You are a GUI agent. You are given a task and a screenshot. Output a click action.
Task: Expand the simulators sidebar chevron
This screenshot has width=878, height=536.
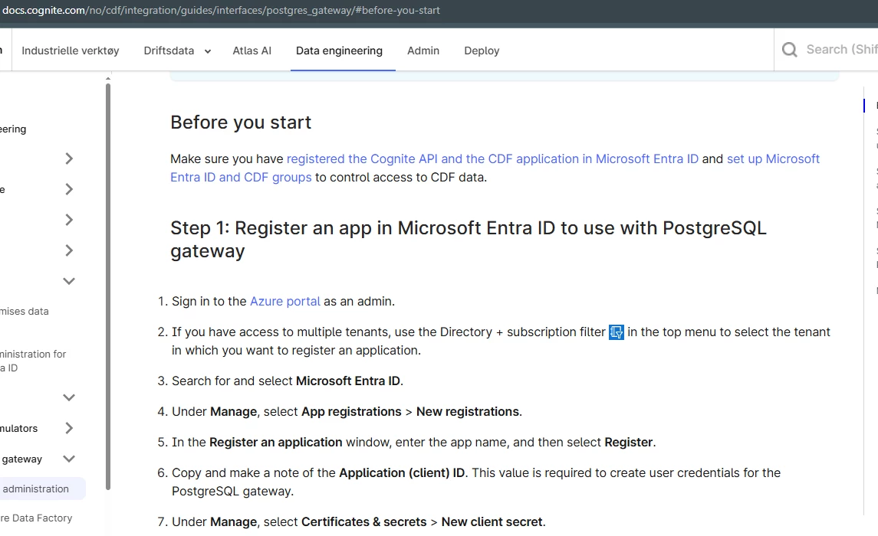click(69, 428)
